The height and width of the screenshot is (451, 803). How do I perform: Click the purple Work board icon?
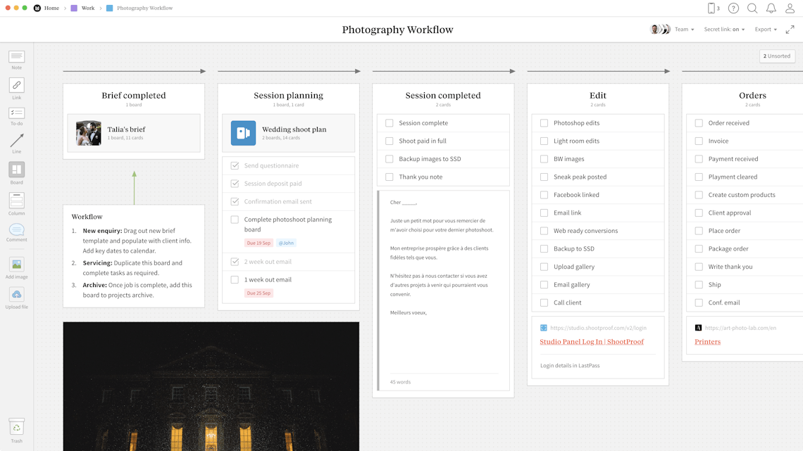coord(74,8)
